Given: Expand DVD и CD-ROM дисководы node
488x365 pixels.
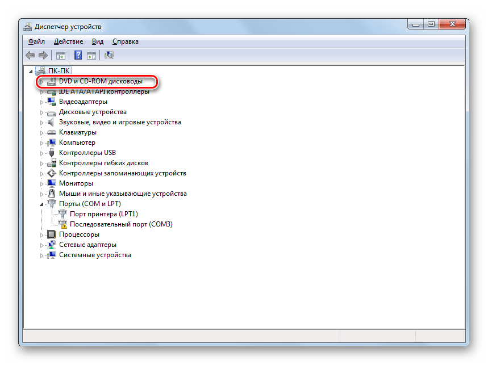Looking at the screenshot, I should 41,82.
